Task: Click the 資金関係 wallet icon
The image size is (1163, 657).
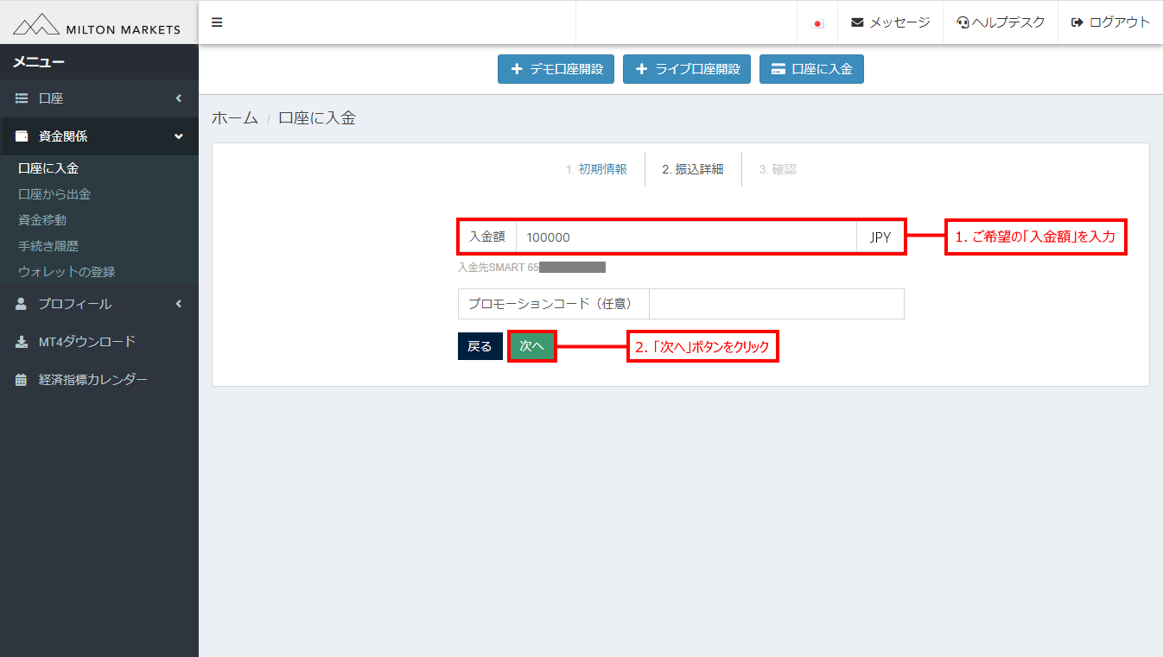Action: coord(22,136)
